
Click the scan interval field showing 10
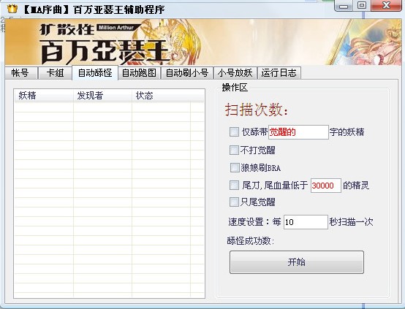pos(306,222)
